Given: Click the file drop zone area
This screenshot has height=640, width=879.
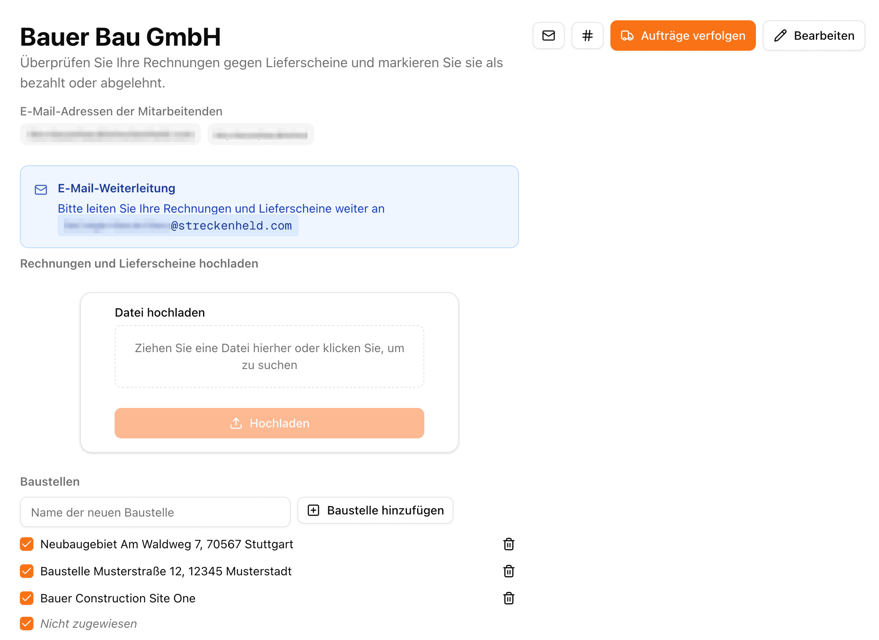Looking at the screenshot, I should (269, 356).
